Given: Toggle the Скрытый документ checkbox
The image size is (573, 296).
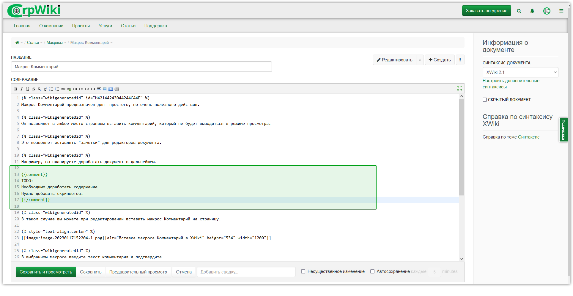Looking at the screenshot, I should pyautogui.click(x=485, y=100).
